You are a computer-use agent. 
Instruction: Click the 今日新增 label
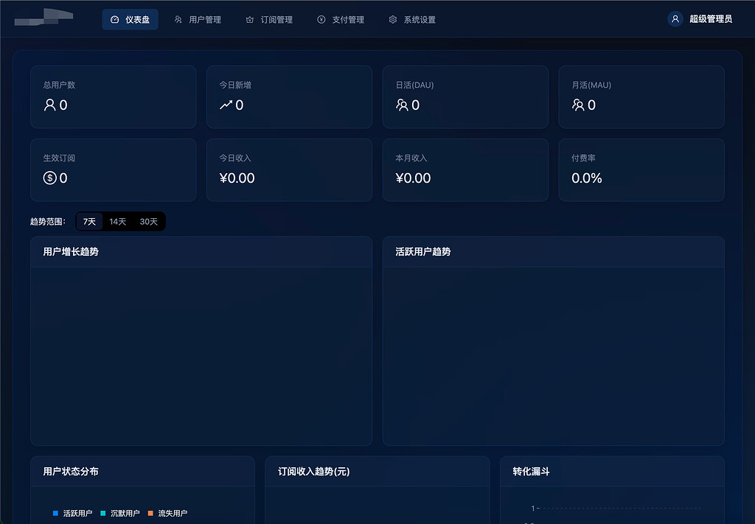(235, 85)
